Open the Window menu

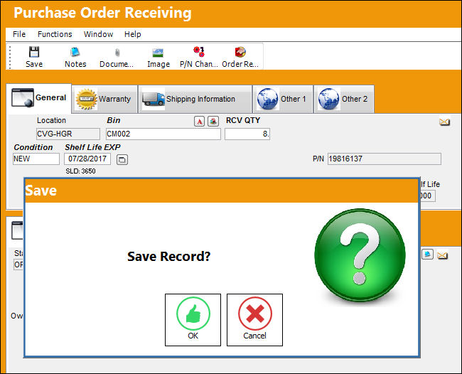coord(98,34)
